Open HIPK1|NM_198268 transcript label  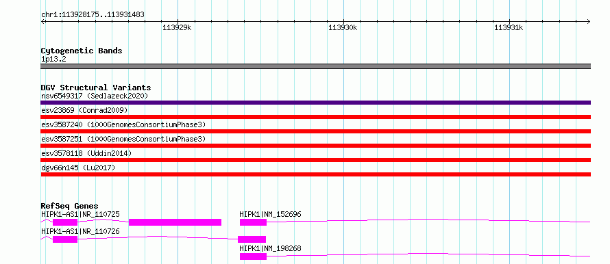270,248
